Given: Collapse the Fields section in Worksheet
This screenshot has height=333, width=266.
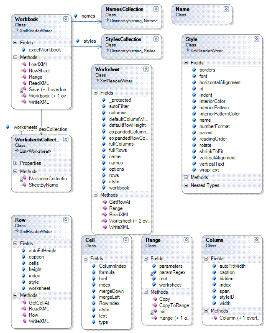Looking at the screenshot, I should click(x=96, y=93).
